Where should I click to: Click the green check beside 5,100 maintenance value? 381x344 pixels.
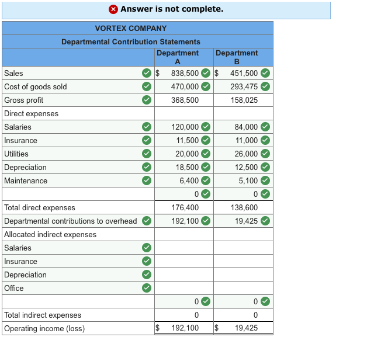coord(265,180)
